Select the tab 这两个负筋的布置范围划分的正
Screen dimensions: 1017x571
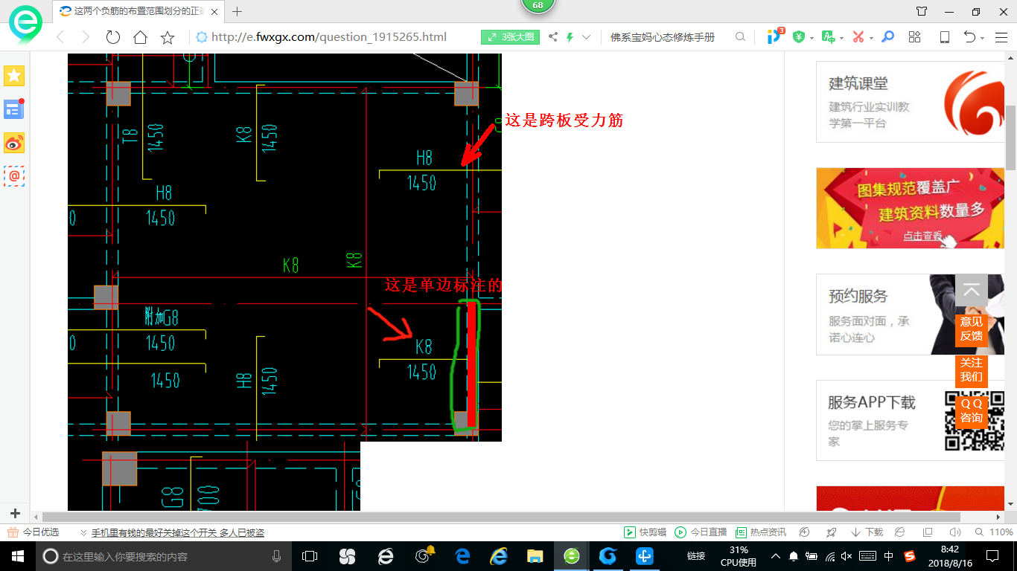coord(138,11)
